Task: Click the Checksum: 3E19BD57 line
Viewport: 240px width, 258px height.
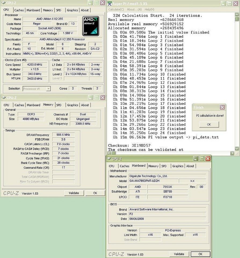Action: 129,145
